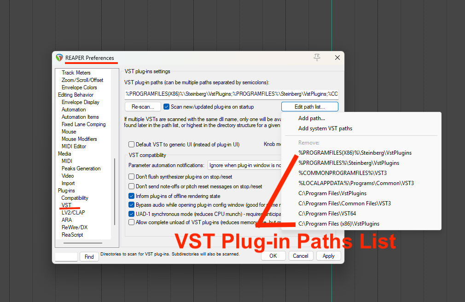Remove the %COMMONPROGRAMFILES%\VST3 path entry
Viewport: 465px width, 302px height.
click(x=336, y=173)
